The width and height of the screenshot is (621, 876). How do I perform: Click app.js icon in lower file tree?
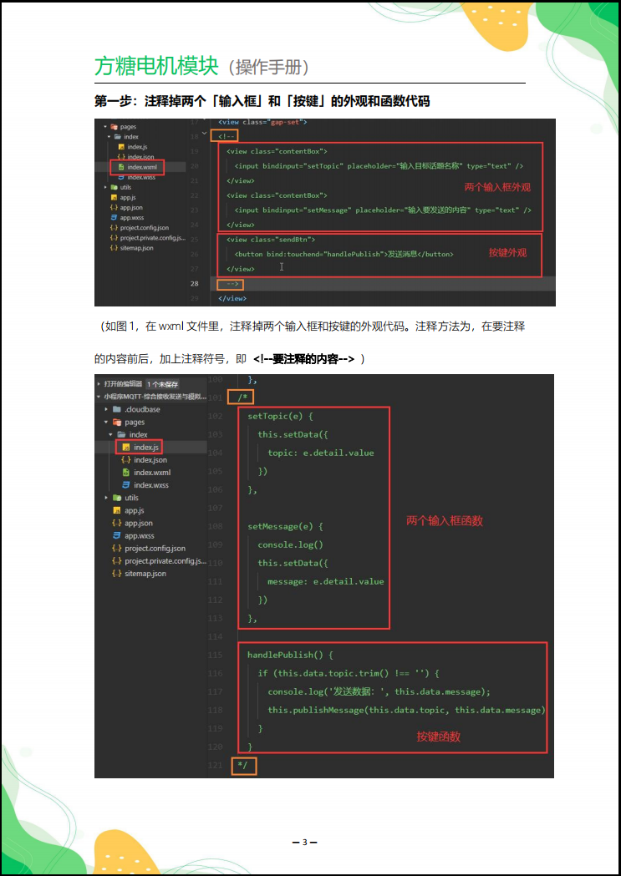point(117,510)
